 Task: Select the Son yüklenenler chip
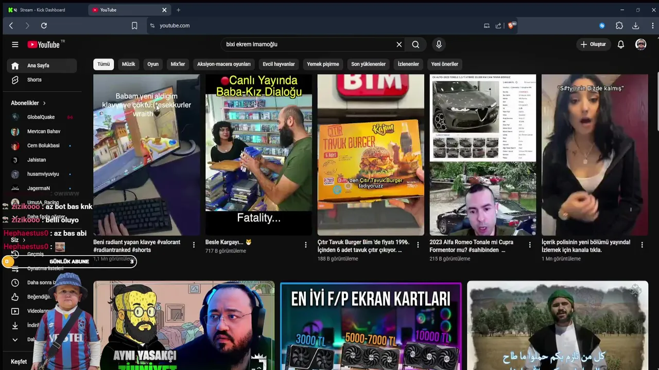368,64
